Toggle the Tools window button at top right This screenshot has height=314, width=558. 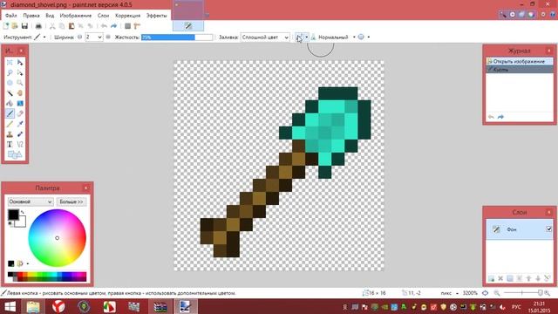click(x=503, y=15)
